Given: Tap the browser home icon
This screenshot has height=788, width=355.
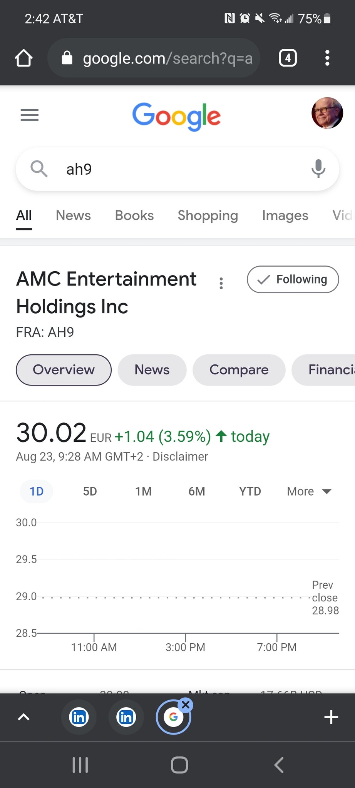Looking at the screenshot, I should coord(23,58).
